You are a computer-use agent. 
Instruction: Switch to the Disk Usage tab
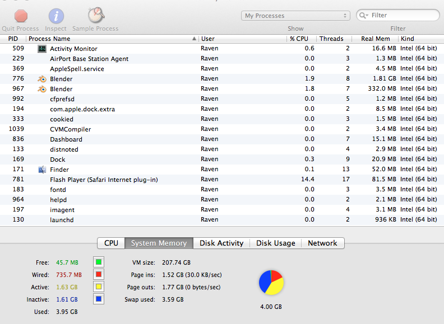click(275, 243)
